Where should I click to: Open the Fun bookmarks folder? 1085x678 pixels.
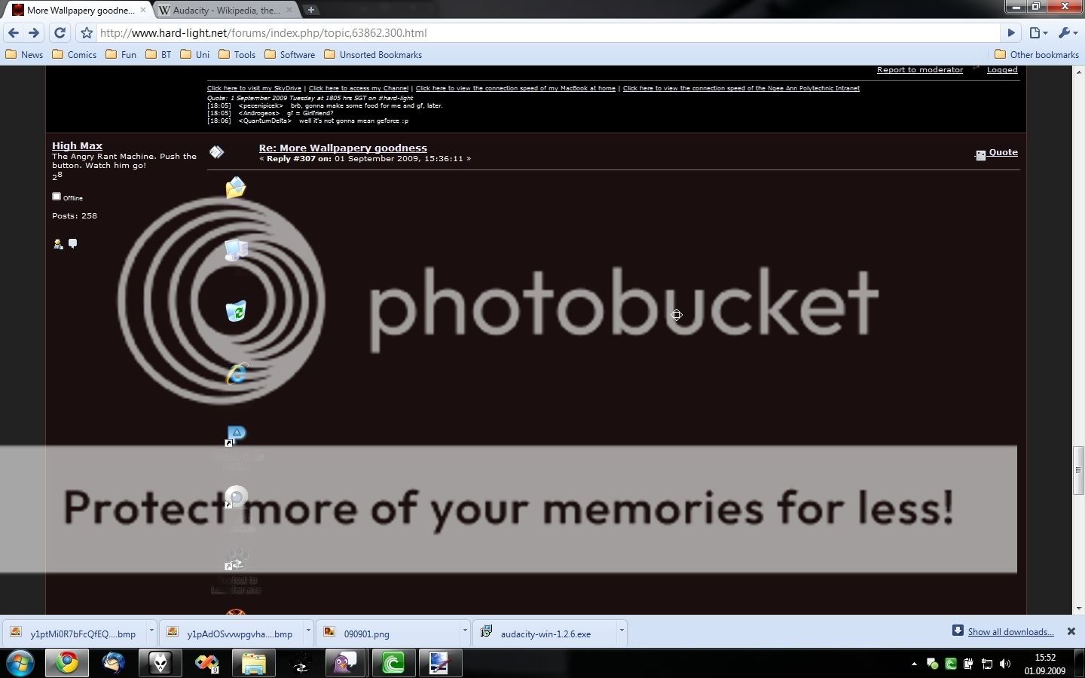[121, 54]
